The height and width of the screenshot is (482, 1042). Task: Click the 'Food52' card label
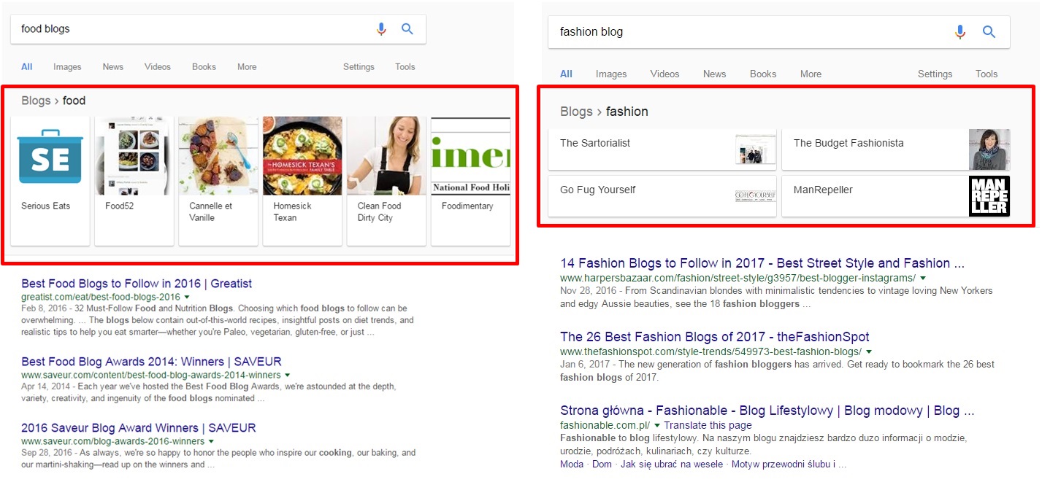(120, 206)
